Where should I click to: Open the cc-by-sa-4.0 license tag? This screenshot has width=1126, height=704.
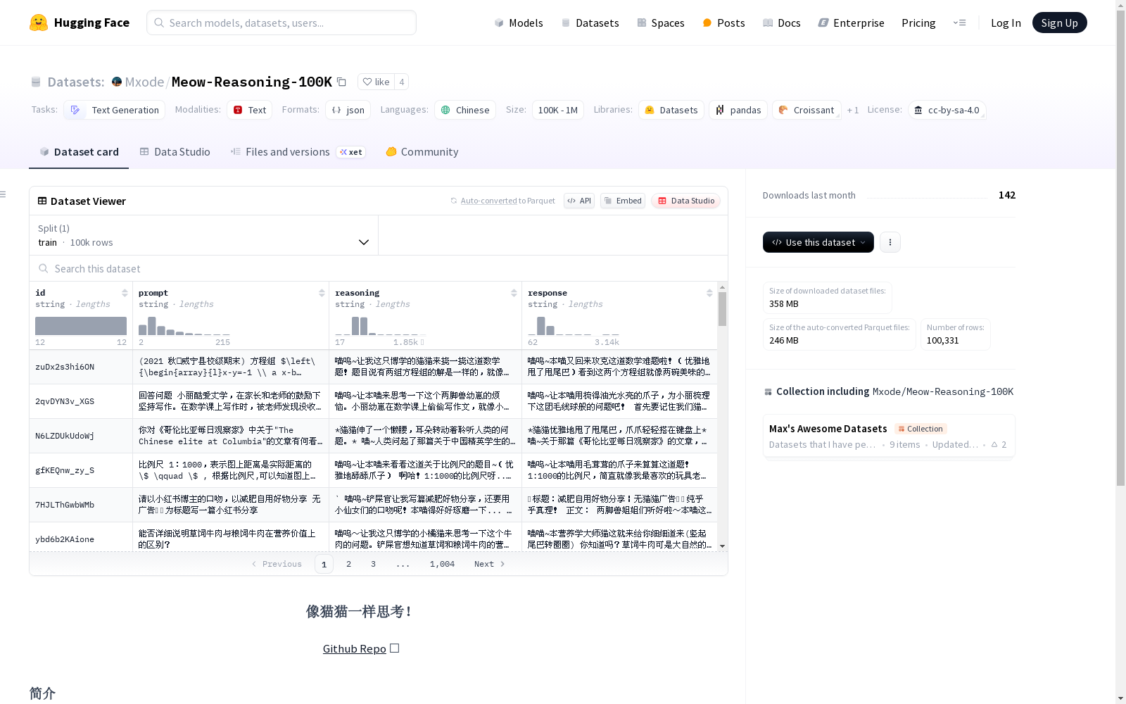coord(947,110)
